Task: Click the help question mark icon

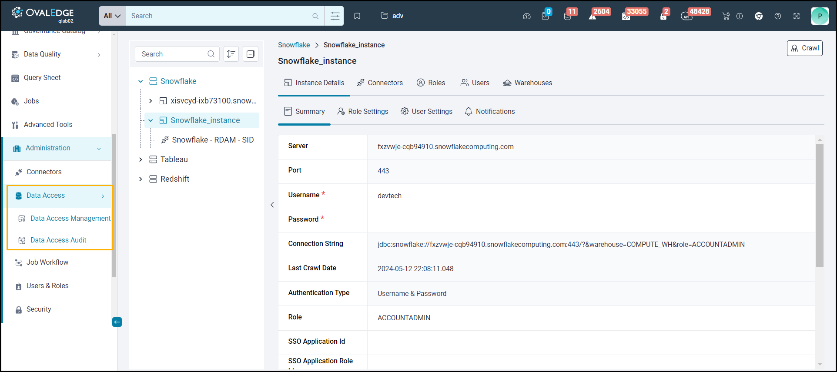Action: point(778,16)
